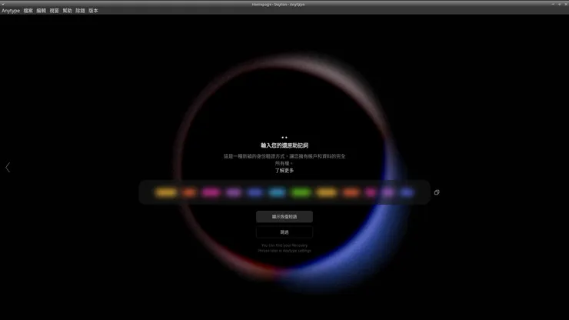Screen dimensions: 569x320
Task: Maximize the Anytype window
Action: [x=559, y=4]
